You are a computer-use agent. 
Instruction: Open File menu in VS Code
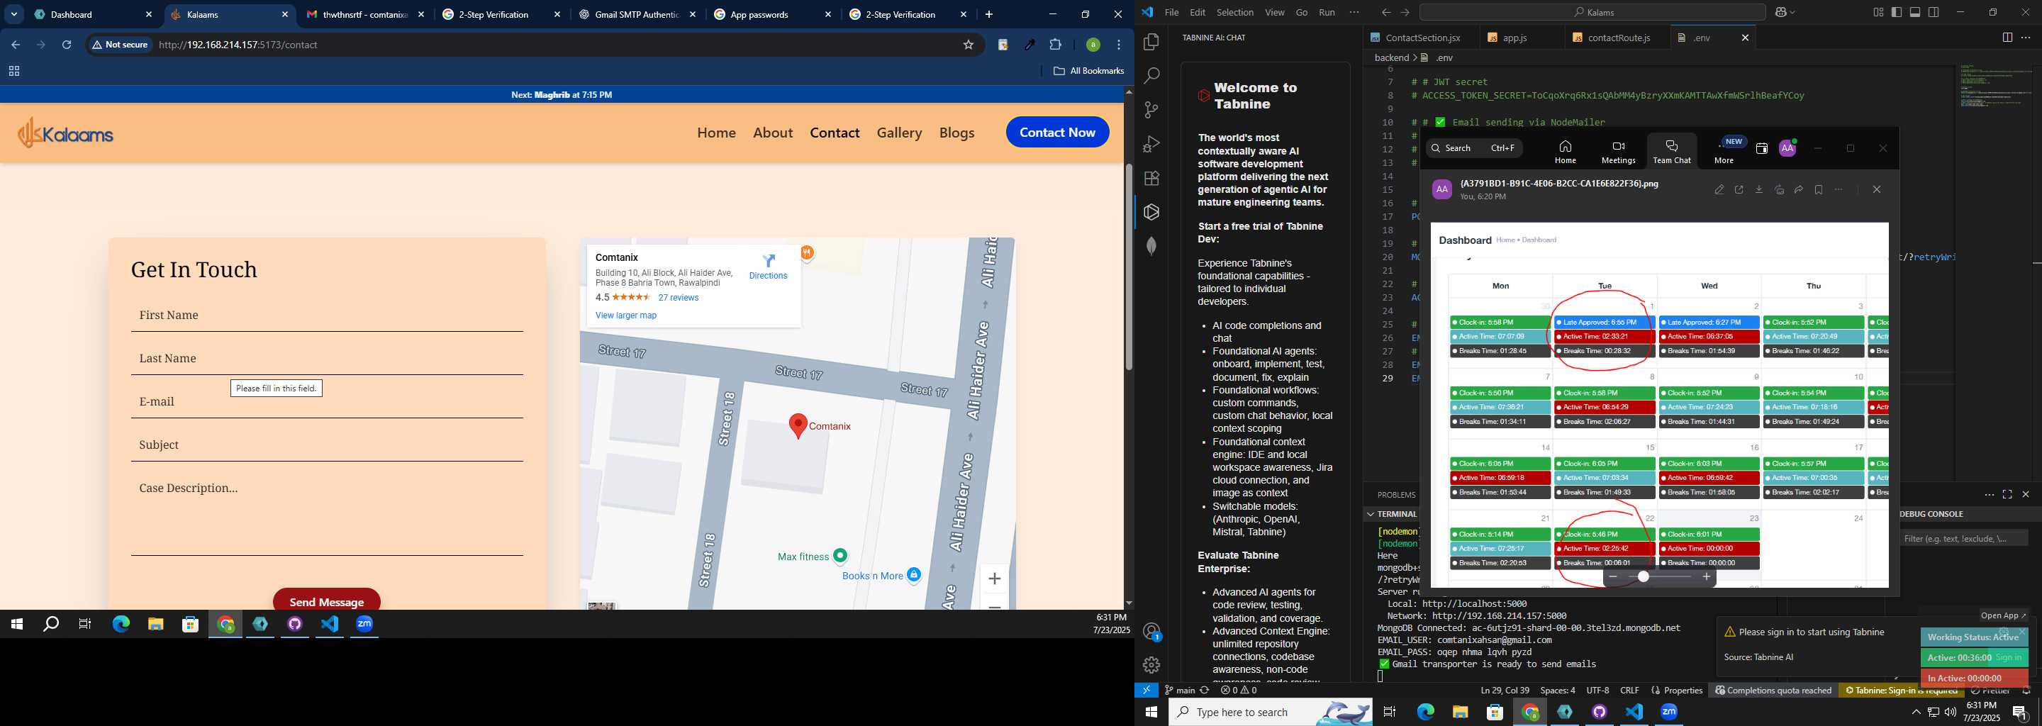pos(1171,13)
